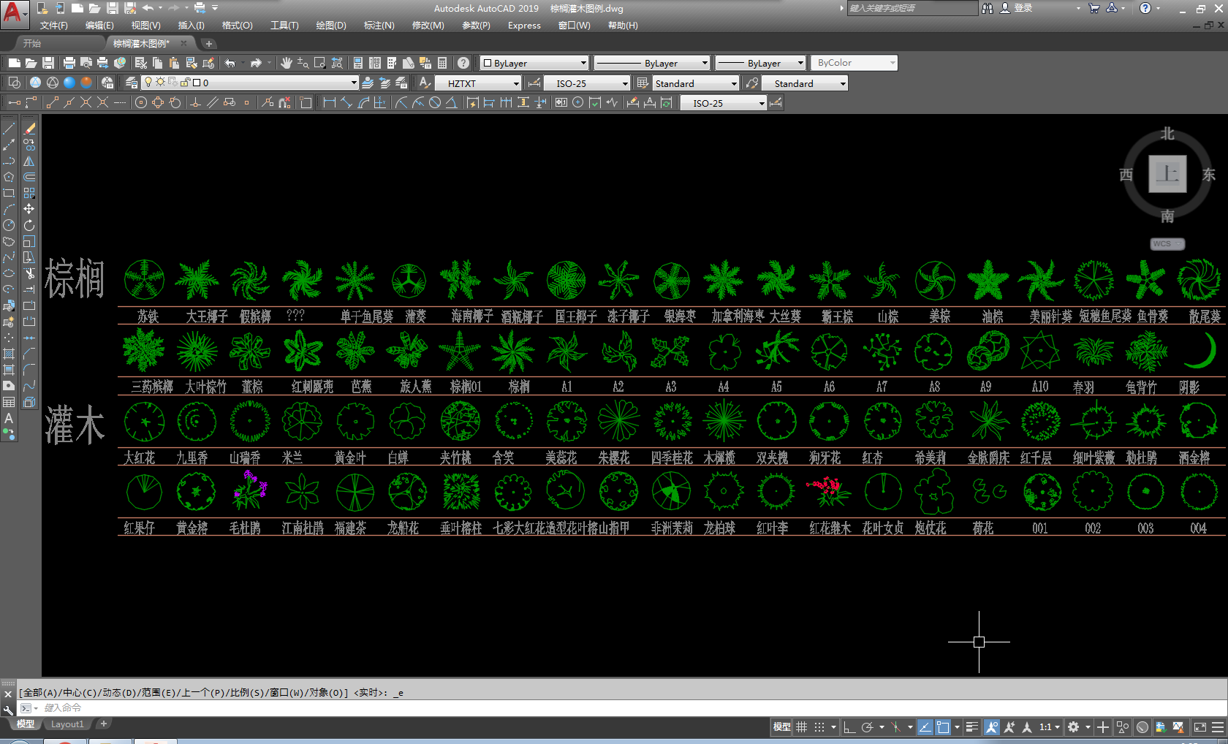Open the ByLayer linetype dropdown
The width and height of the screenshot is (1228, 744).
click(652, 63)
